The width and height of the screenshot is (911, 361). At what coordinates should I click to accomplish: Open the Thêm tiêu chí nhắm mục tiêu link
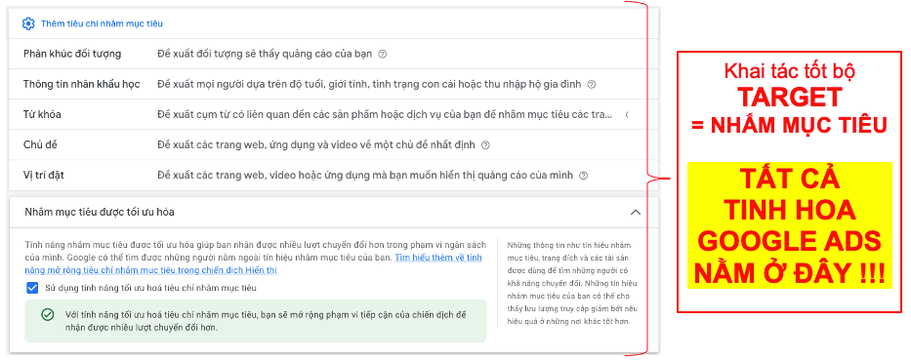pyautogui.click(x=102, y=23)
